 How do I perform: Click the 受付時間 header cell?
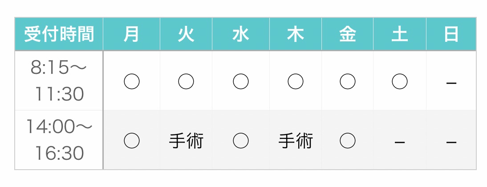point(59,34)
